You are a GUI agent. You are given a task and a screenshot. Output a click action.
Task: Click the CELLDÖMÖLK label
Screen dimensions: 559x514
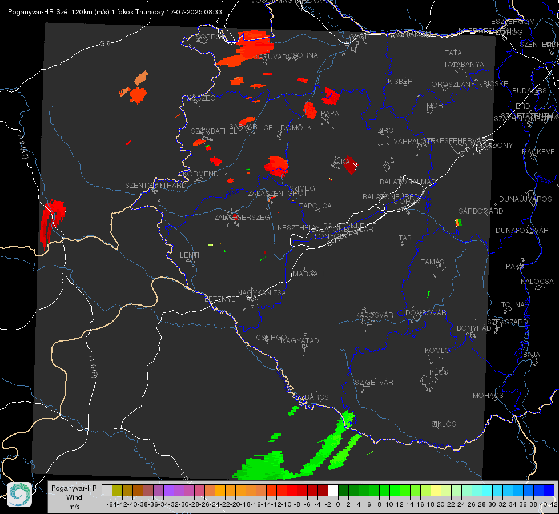287,128
